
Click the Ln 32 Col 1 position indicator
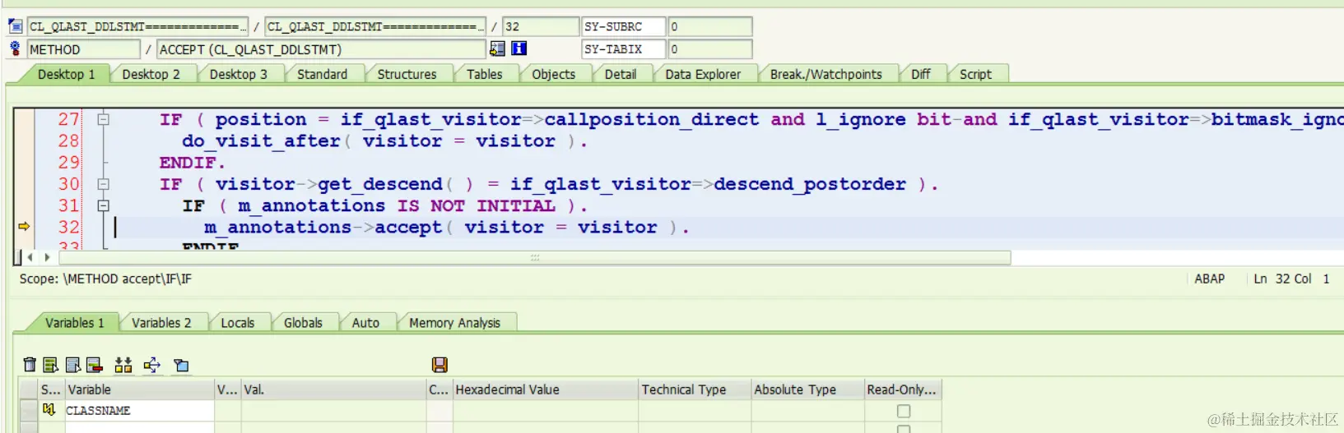coord(1291,279)
